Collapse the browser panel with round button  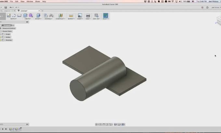[x=27, y=22]
